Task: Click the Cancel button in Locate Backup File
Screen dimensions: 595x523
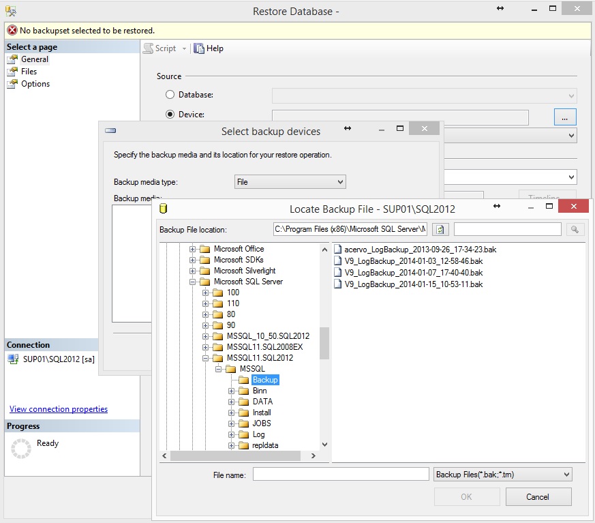Action: 538,497
